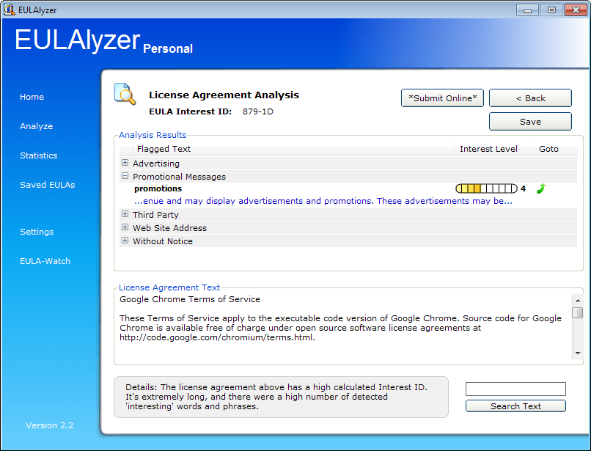Click the Submit Online button
This screenshot has width=591, height=451.
click(442, 98)
